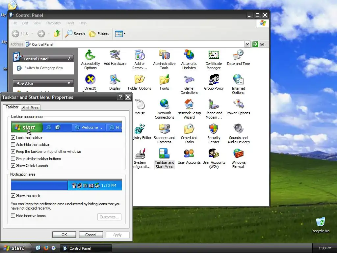Open the View menu
The width and height of the screenshot is (337, 253).
click(37, 23)
